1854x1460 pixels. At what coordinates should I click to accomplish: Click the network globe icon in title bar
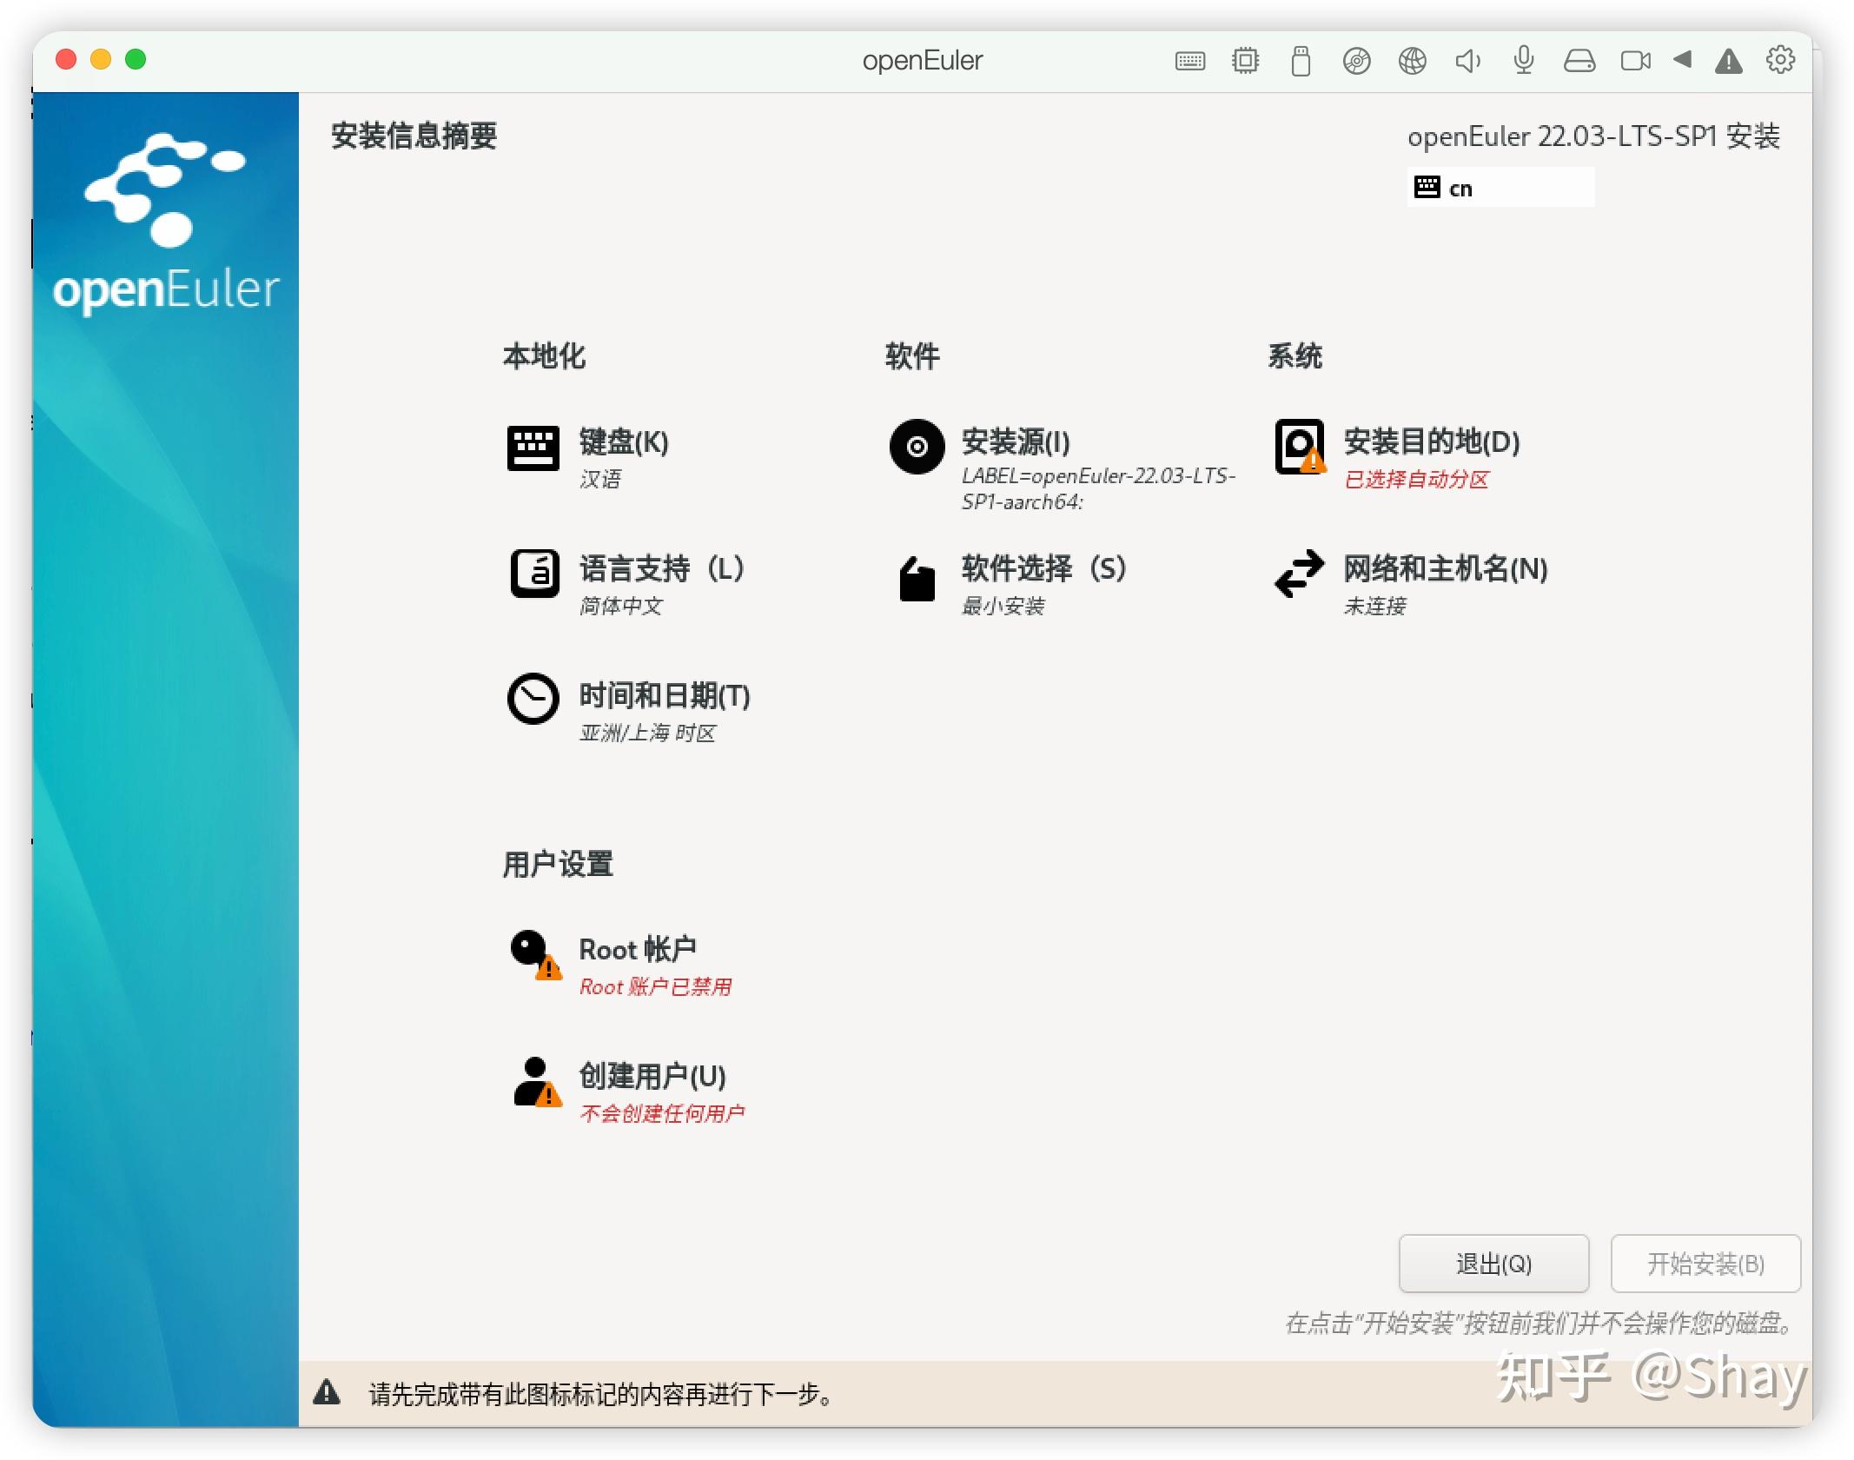1412,59
